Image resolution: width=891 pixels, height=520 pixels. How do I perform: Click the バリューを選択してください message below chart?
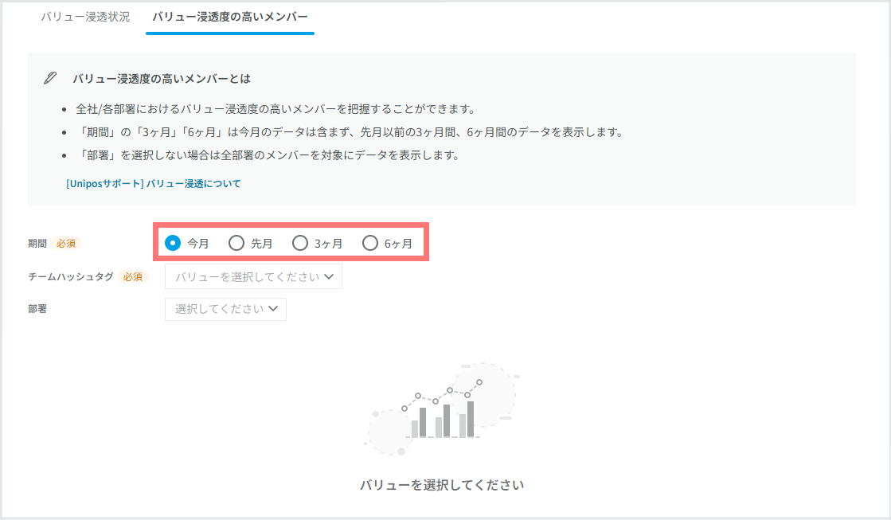[442, 485]
